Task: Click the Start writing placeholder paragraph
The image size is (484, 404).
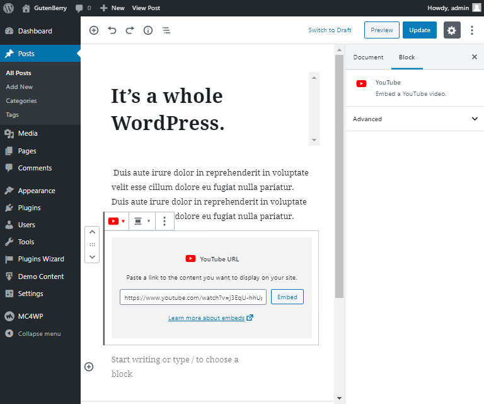Action: click(x=175, y=367)
